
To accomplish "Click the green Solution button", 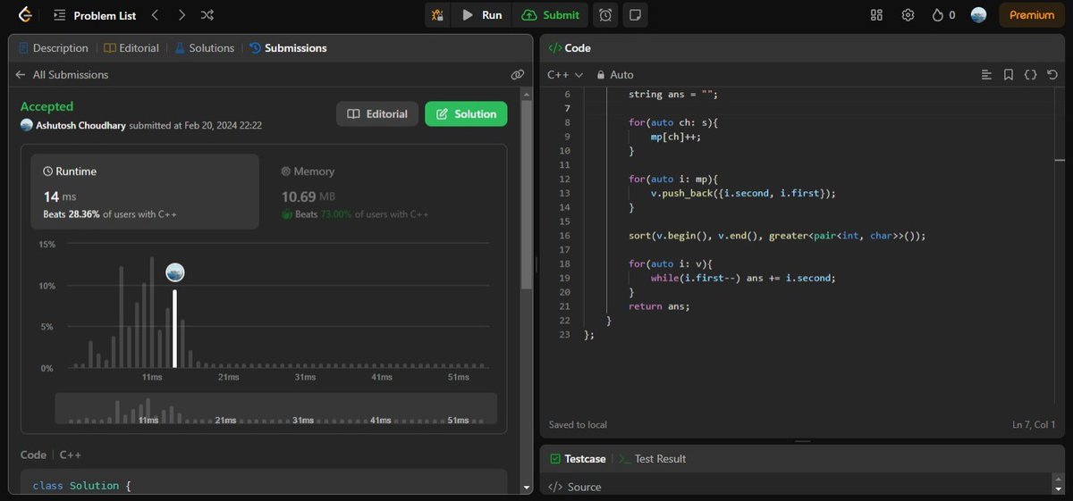I will pos(466,113).
